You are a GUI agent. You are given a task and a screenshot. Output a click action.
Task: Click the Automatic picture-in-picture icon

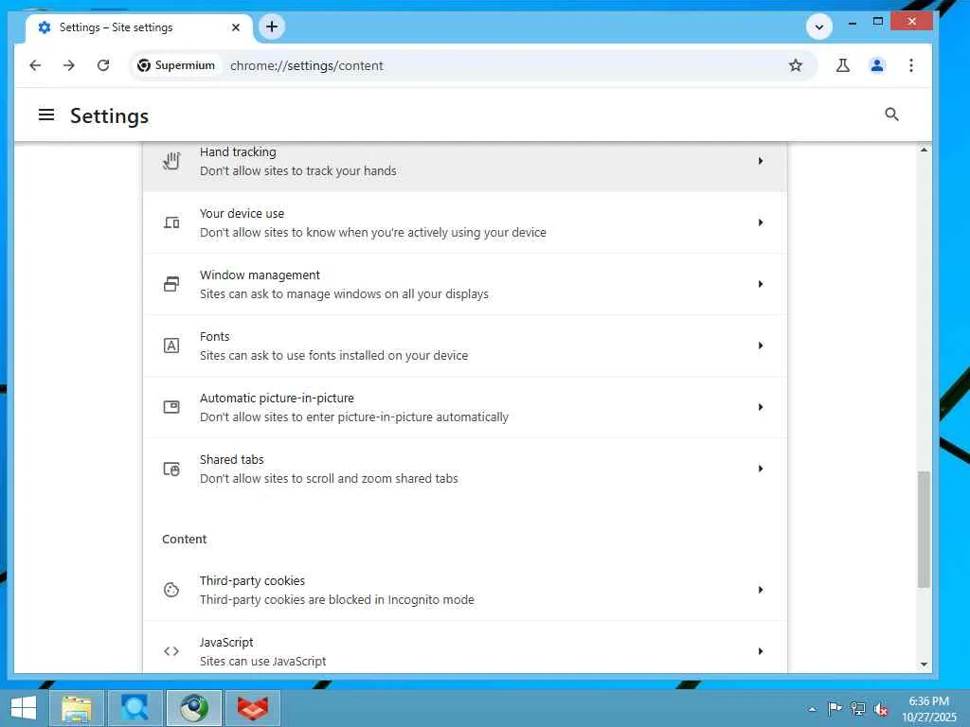pos(171,407)
